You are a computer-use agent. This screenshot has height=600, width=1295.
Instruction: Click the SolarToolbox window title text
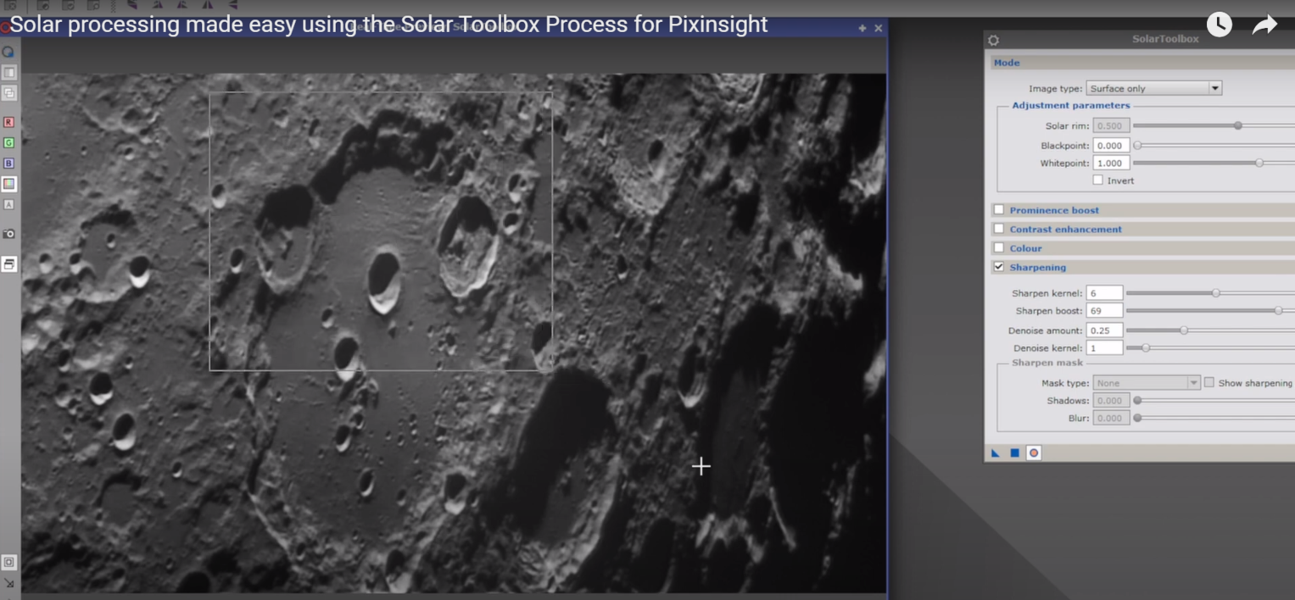click(x=1165, y=39)
